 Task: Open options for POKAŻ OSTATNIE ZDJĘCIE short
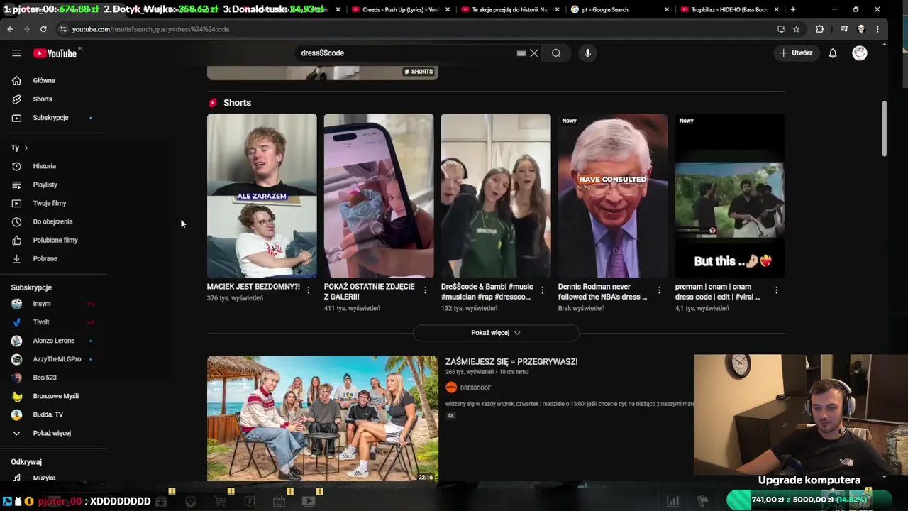click(x=425, y=290)
